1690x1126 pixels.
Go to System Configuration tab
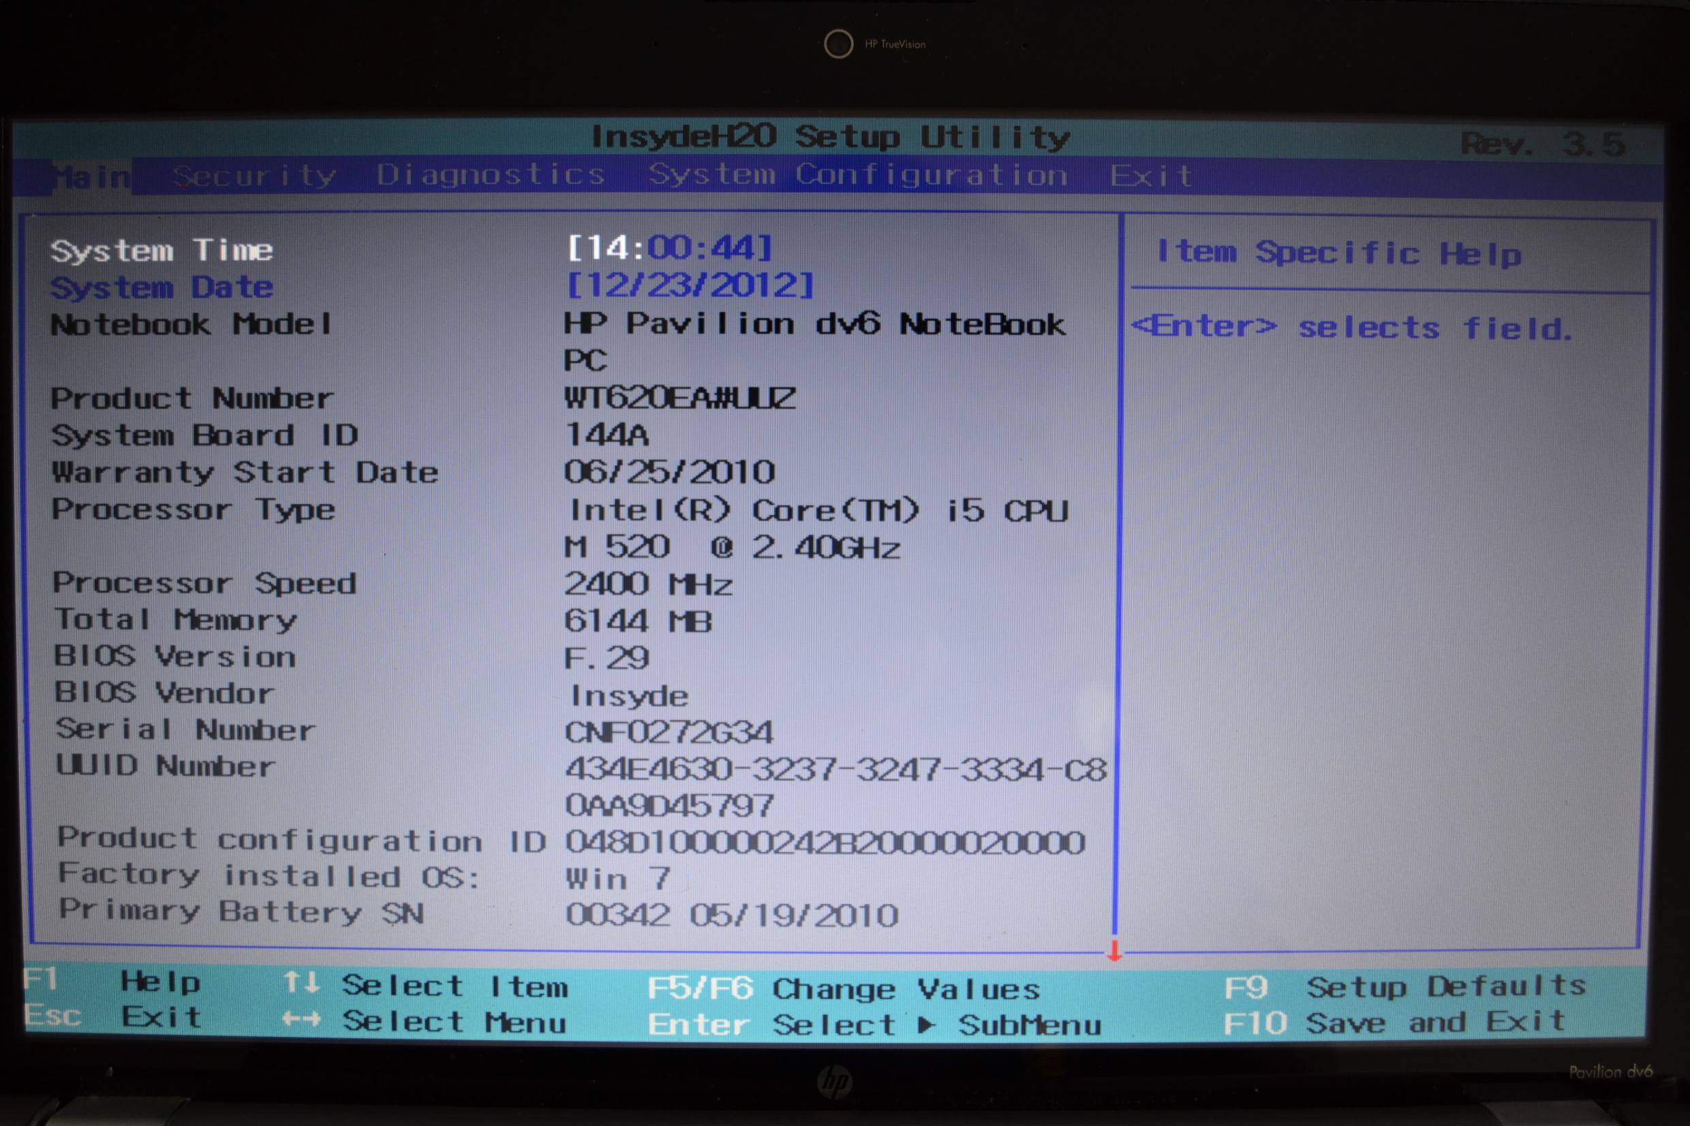tap(857, 175)
